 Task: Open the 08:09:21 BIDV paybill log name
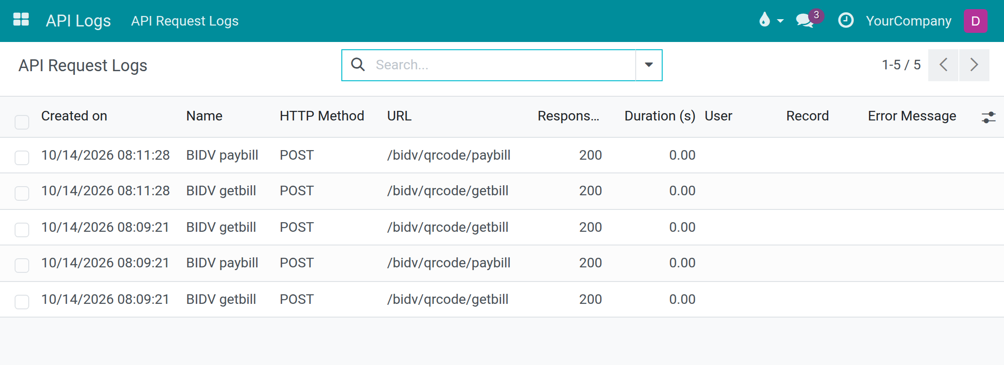pyautogui.click(x=222, y=263)
